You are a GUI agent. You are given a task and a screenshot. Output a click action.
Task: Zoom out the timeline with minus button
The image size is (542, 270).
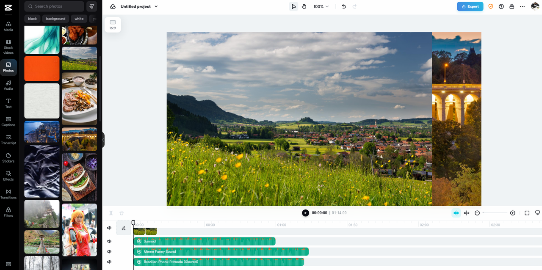[x=477, y=213]
